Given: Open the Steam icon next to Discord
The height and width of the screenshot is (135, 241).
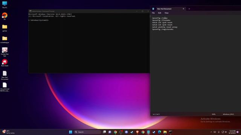Looking at the screenshot, I should [x=132, y=132].
